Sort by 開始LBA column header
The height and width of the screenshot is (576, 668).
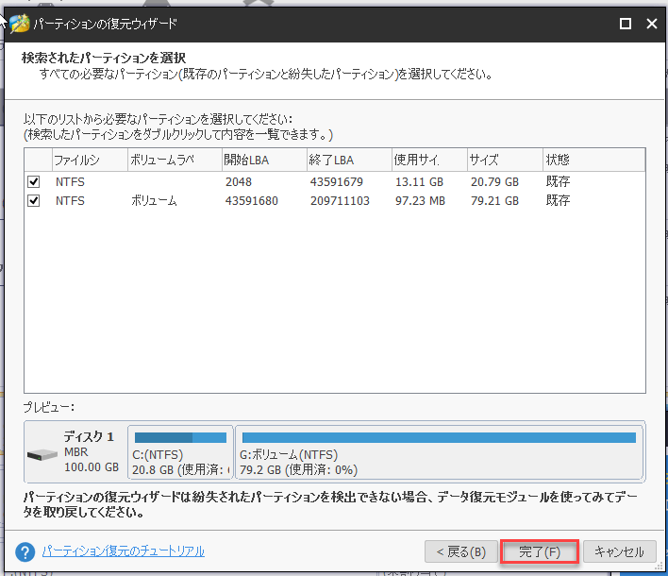(x=264, y=160)
